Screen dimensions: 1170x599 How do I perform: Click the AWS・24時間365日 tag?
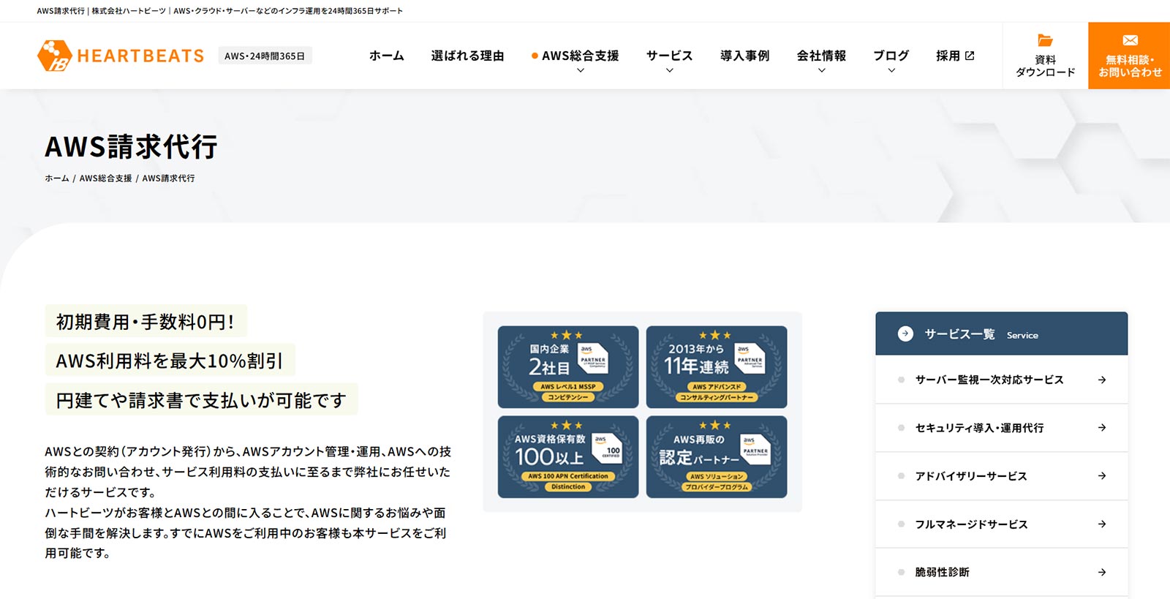click(x=265, y=56)
